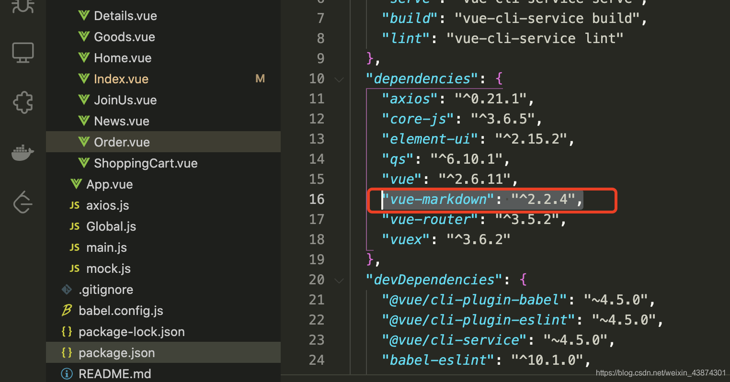Open README.md file

(x=115, y=374)
